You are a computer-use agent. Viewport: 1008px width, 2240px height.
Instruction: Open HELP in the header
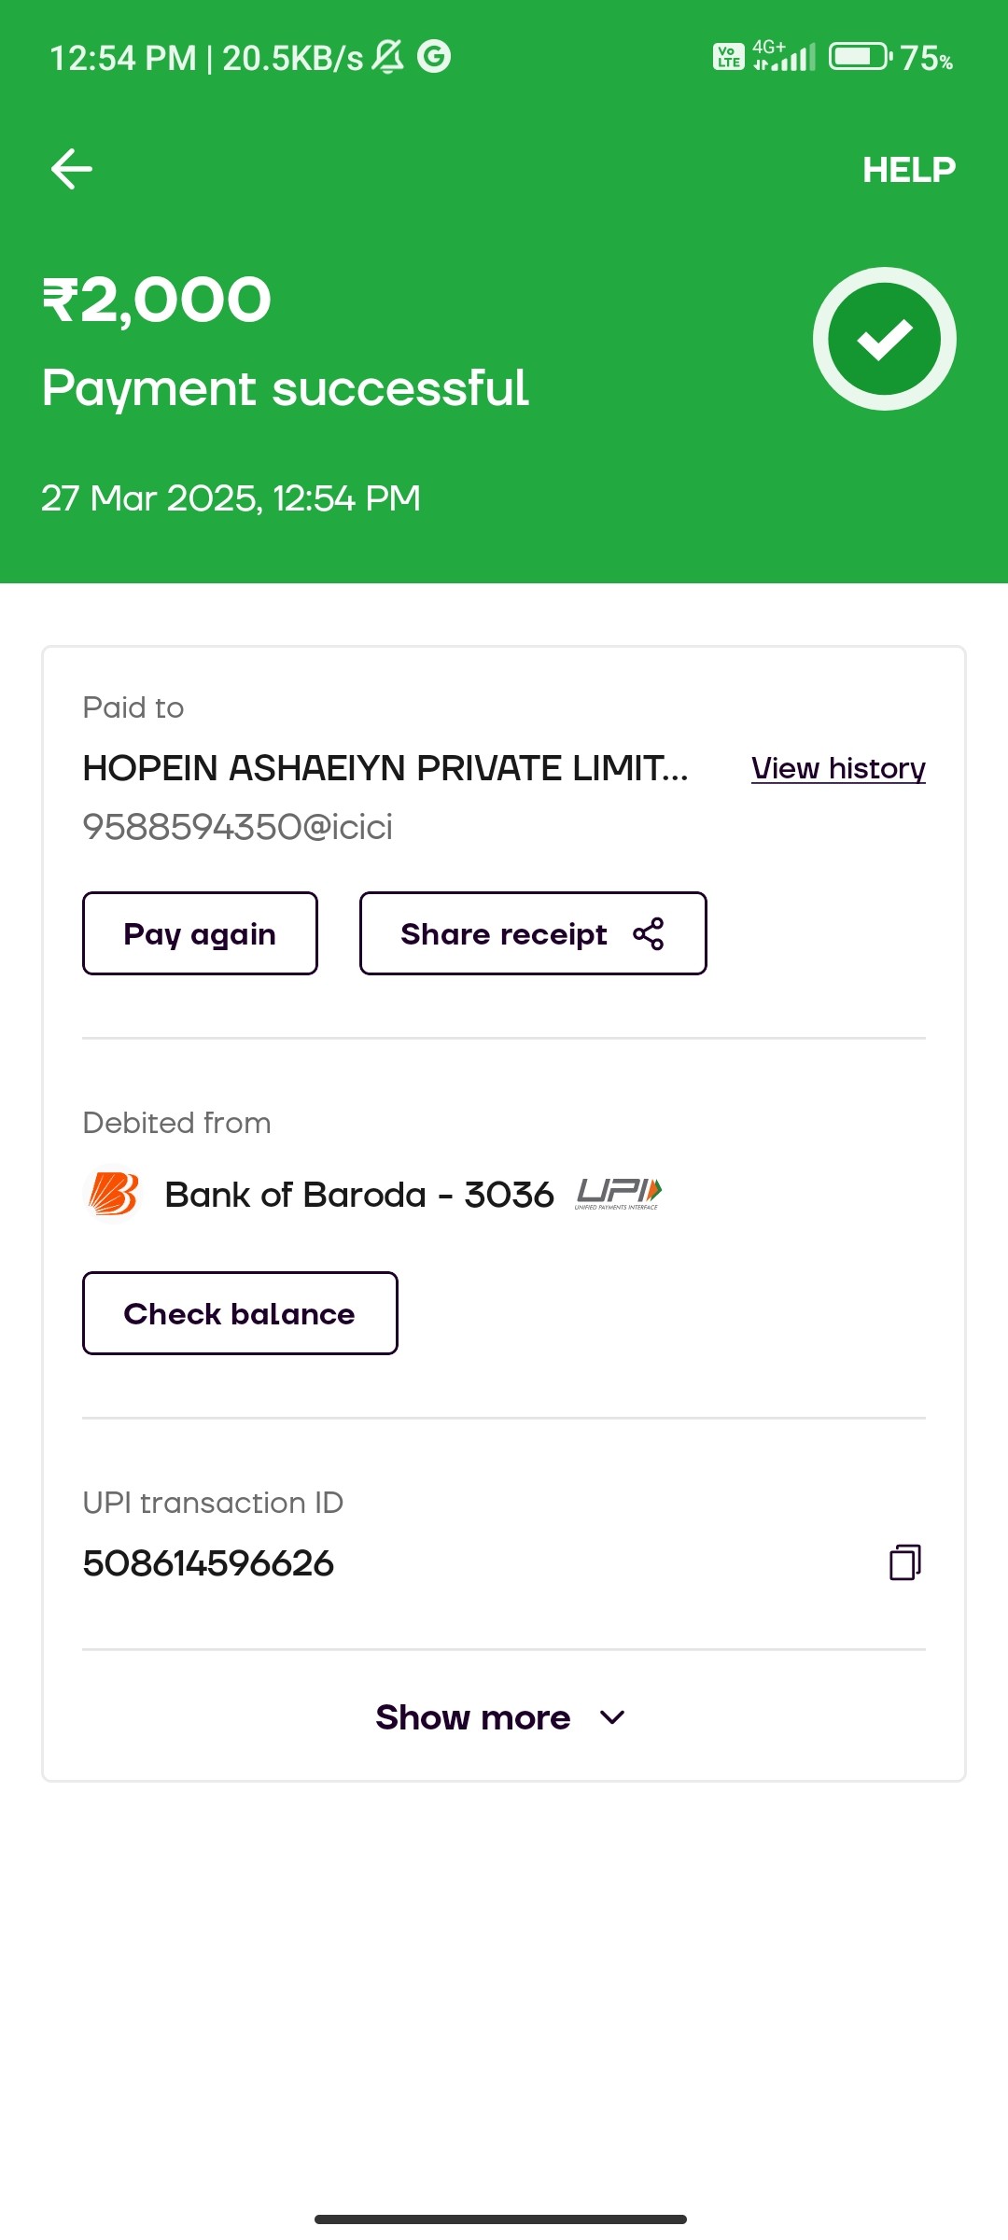[909, 170]
